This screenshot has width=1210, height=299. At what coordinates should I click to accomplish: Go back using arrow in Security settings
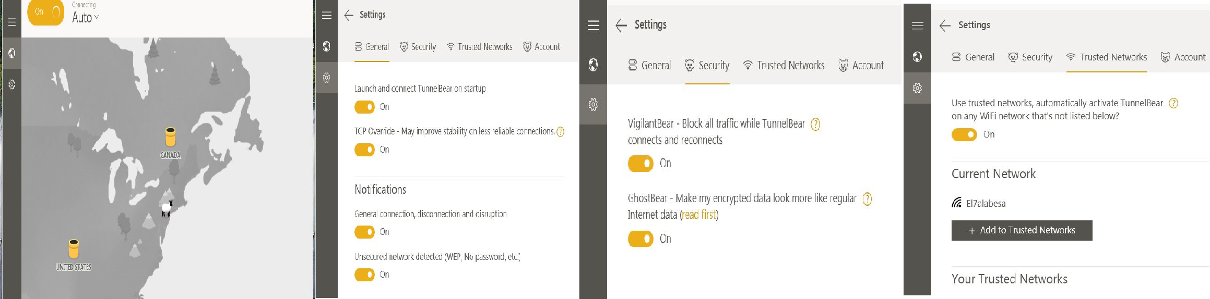621,25
